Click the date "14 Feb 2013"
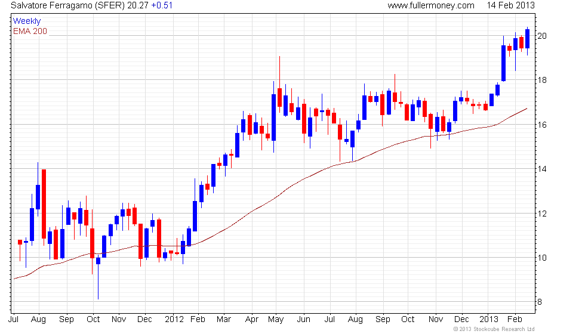585x334 pixels. (510, 5)
